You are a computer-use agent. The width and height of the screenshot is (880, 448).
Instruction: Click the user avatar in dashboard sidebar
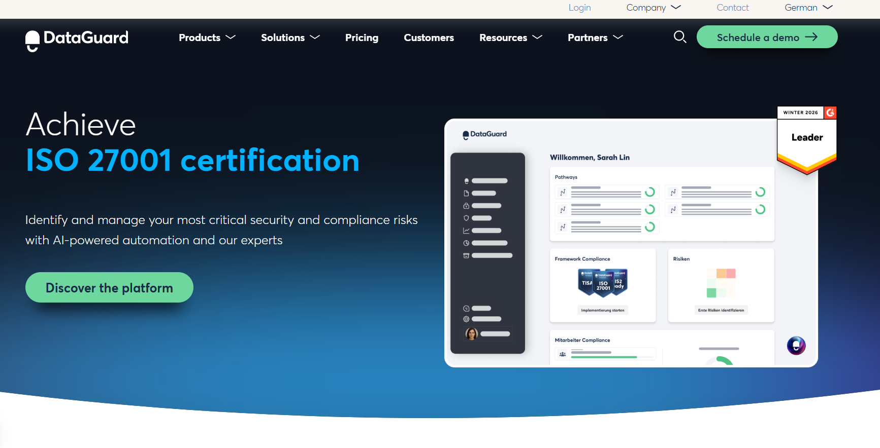pos(471,334)
